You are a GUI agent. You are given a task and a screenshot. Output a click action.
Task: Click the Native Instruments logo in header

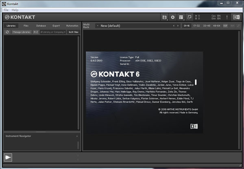tap(236, 17)
